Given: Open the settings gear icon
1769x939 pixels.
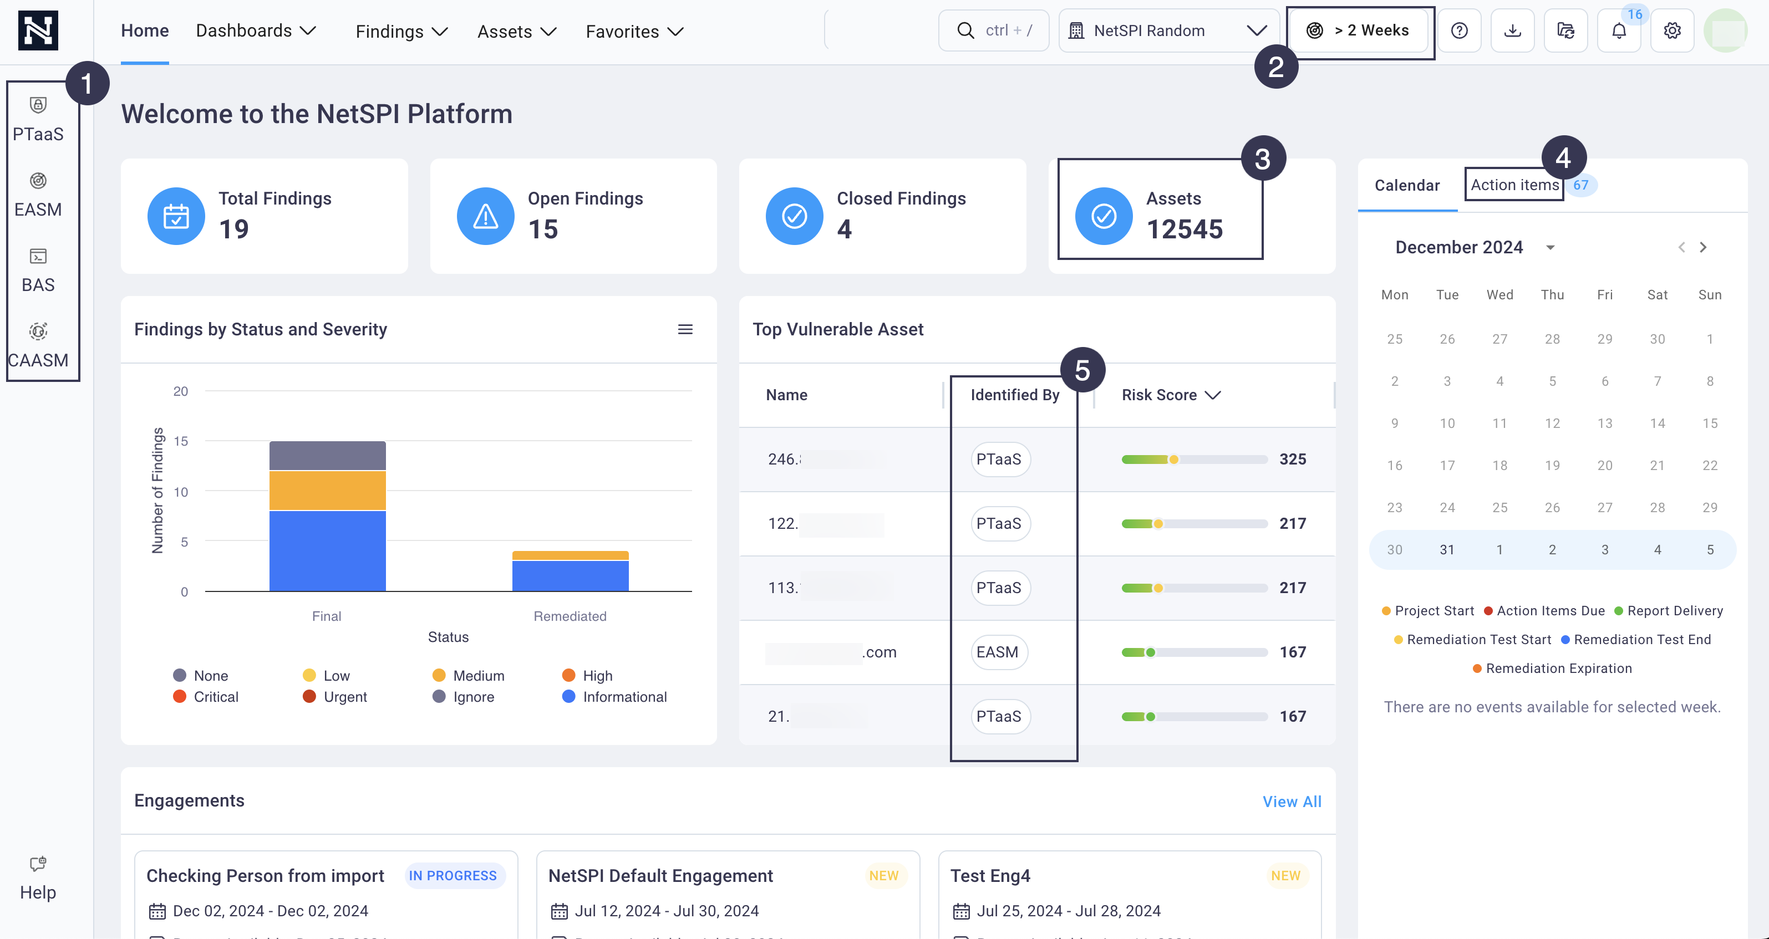Looking at the screenshot, I should [1672, 30].
